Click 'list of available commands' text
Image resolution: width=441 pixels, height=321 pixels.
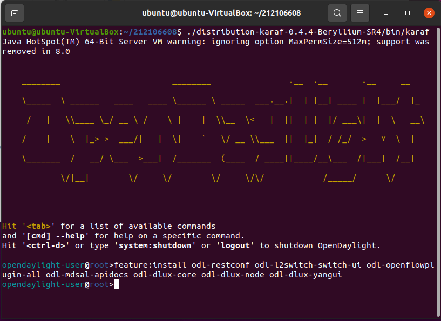click(152, 226)
